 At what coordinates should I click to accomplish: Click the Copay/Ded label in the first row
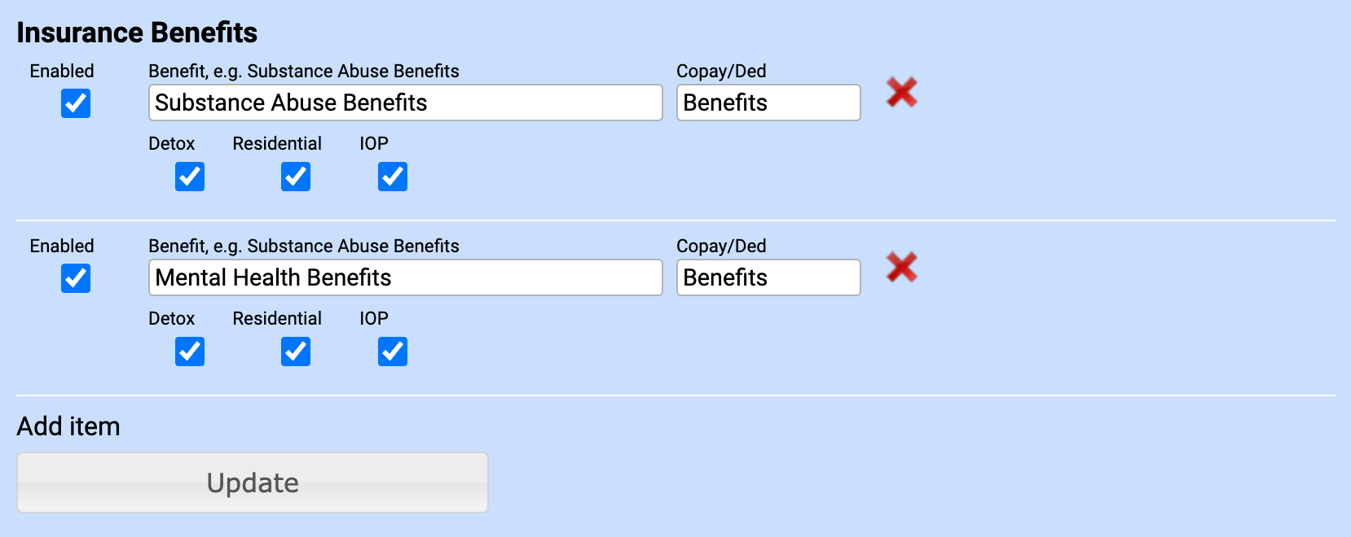pyautogui.click(x=721, y=71)
